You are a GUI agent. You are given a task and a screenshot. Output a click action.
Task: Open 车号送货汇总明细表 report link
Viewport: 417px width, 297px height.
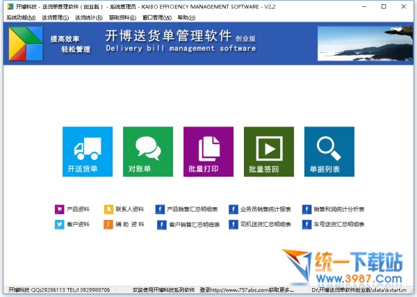[x=341, y=225]
